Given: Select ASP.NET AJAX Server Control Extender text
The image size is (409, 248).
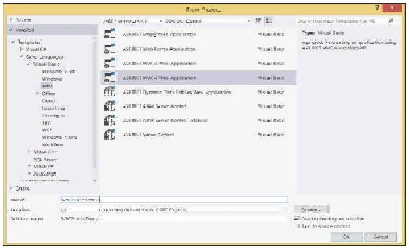Looking at the screenshot, I should click(165, 120).
